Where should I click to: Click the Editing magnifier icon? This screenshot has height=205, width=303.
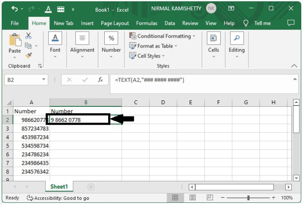237,38
